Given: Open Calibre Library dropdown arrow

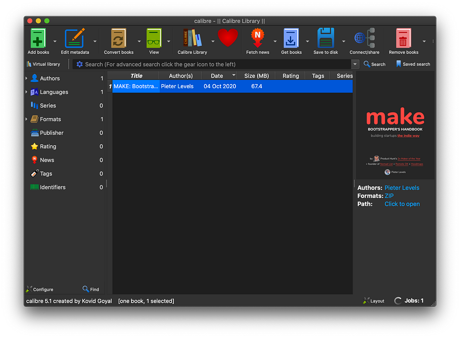Looking at the screenshot, I should (x=213, y=42).
